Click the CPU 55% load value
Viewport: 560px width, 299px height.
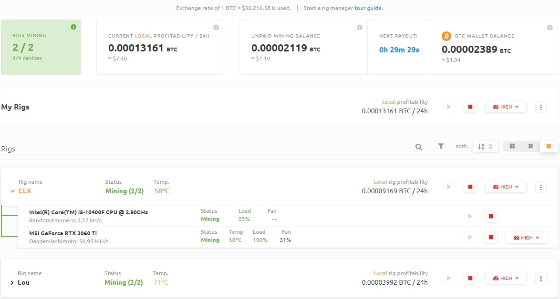pyautogui.click(x=244, y=219)
